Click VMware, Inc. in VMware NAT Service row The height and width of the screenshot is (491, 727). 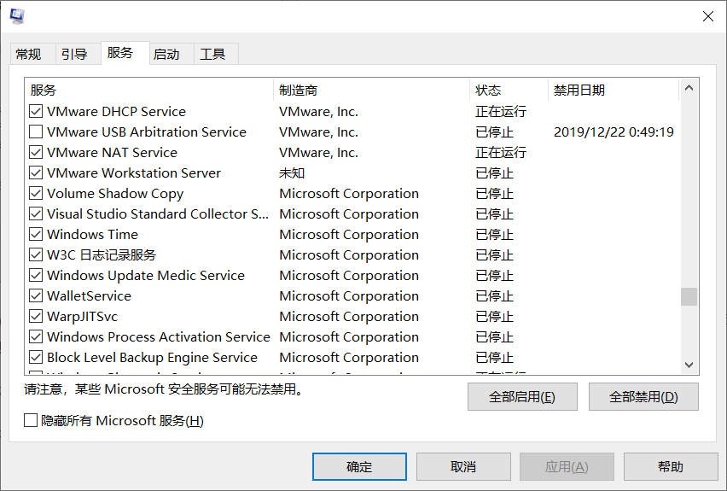[x=318, y=152]
